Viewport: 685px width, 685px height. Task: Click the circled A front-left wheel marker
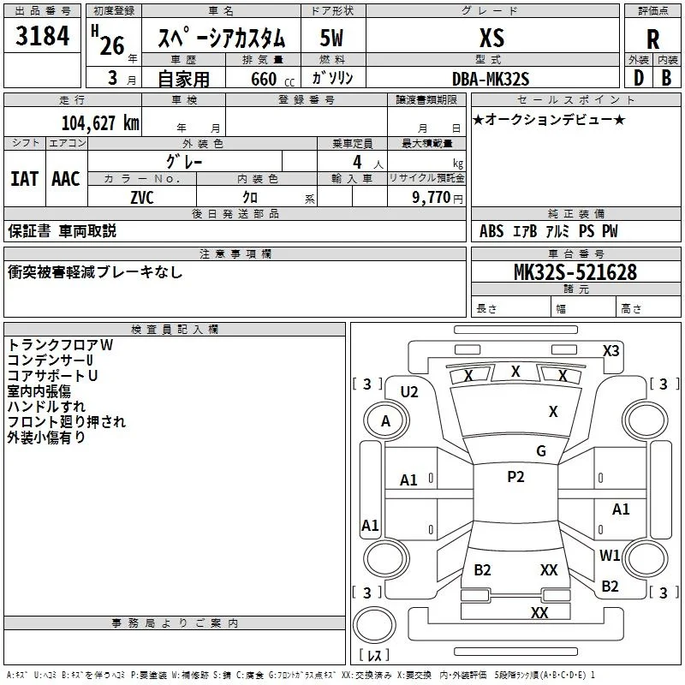[386, 421]
